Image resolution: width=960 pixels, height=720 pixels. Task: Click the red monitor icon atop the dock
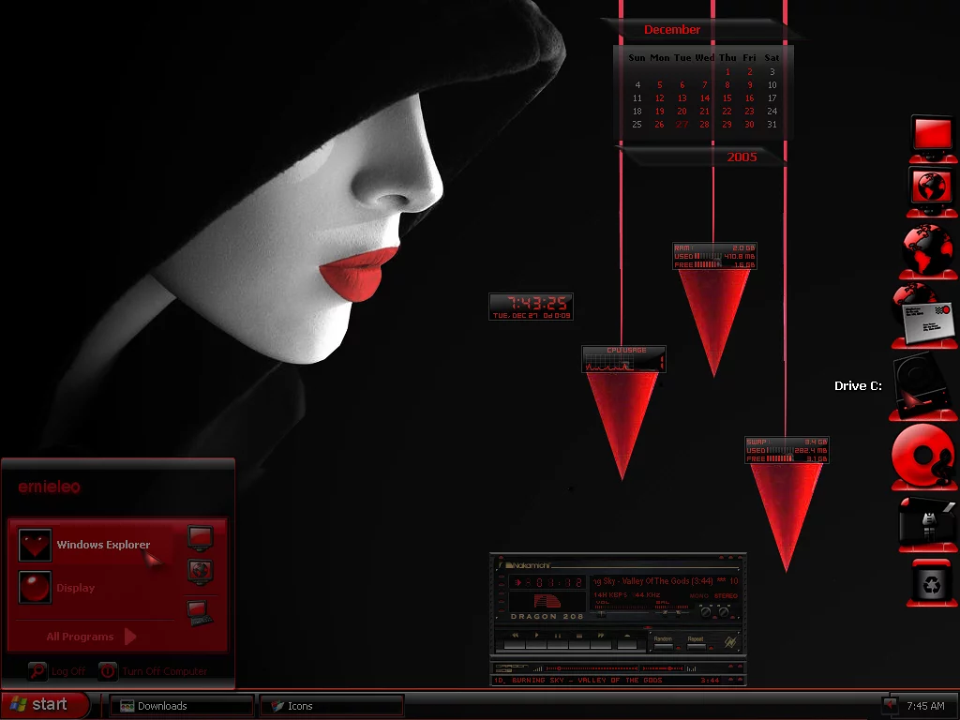(932, 136)
